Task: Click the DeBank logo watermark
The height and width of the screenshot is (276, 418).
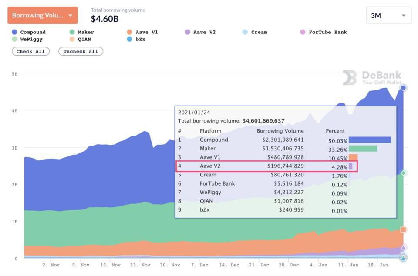Action: (x=371, y=78)
